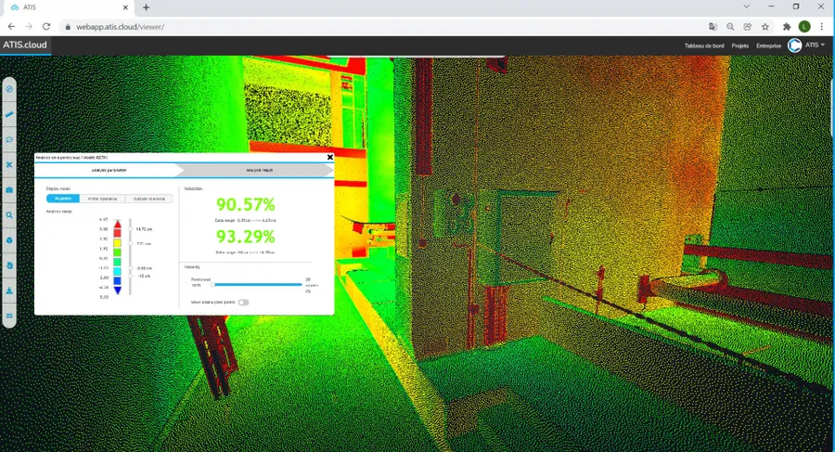This screenshot has height=452, width=835.
Task: Reload the page
Action: (46, 27)
